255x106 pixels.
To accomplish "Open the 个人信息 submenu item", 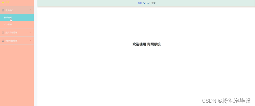I will pyautogui.click(x=17, y=25).
